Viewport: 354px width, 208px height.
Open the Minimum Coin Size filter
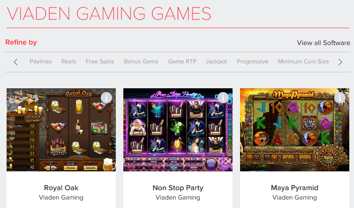(303, 62)
